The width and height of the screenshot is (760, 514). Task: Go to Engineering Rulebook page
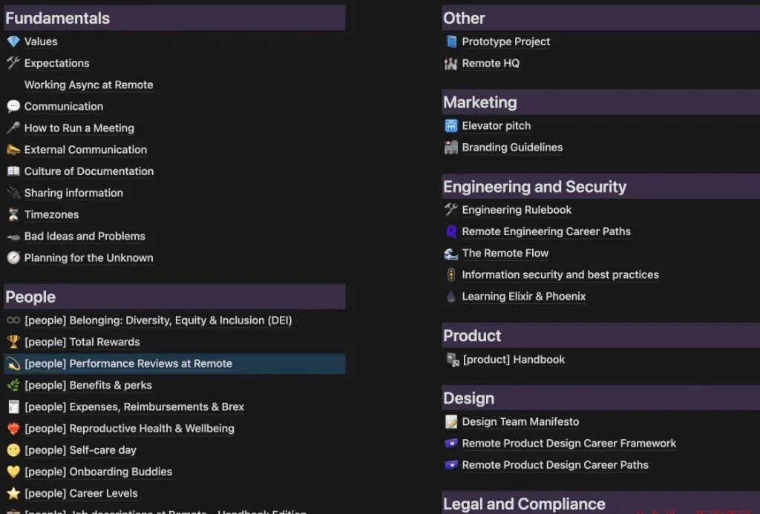pos(517,210)
